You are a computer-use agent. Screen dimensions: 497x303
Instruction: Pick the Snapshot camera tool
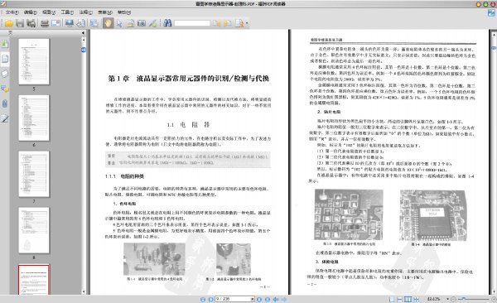tap(142, 23)
